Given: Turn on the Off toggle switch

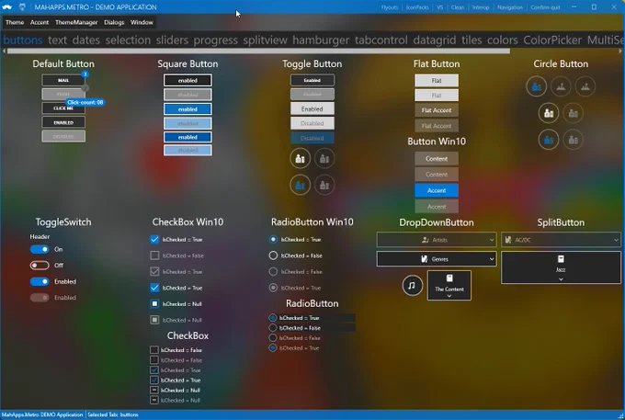Looking at the screenshot, I should point(40,266).
